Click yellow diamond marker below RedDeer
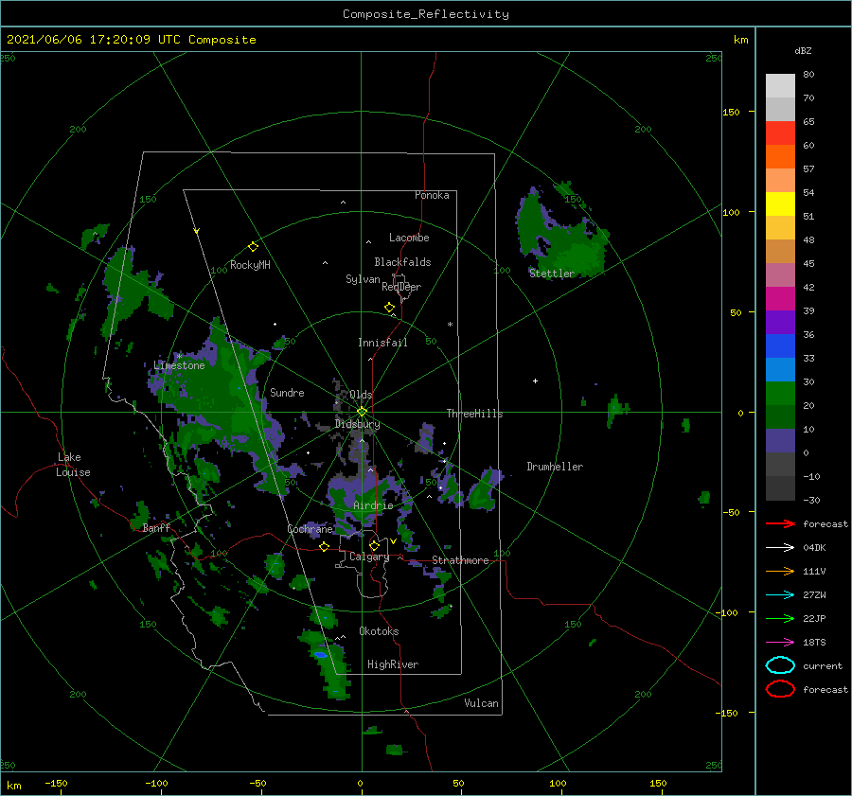The width and height of the screenshot is (852, 796). tap(390, 308)
